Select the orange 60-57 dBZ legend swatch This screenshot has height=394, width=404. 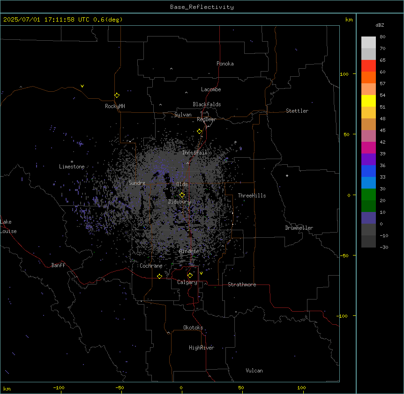coord(368,77)
